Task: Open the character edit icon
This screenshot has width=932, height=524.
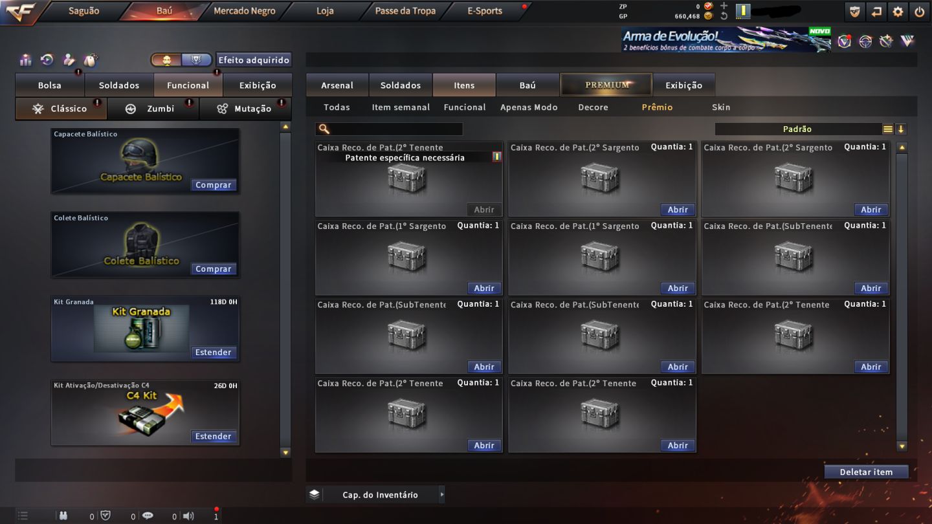Action: (x=69, y=60)
